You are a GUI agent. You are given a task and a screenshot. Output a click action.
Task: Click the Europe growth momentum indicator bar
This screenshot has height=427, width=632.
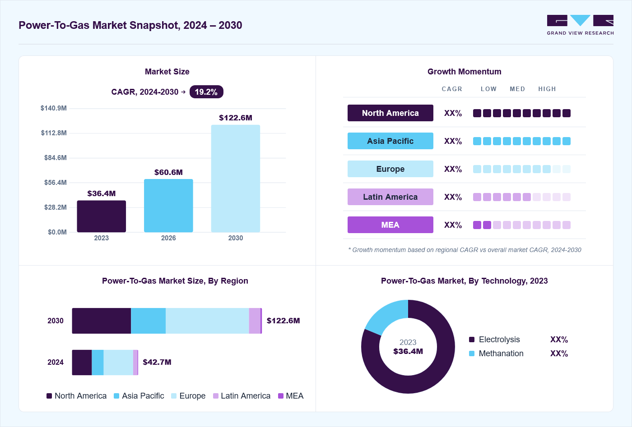(522, 169)
